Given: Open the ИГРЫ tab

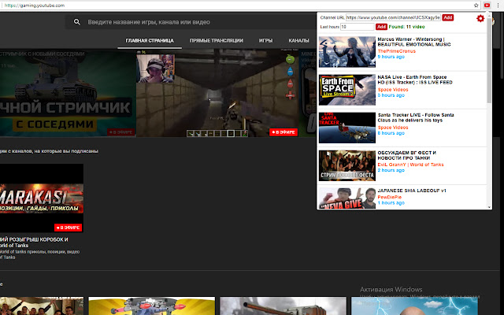Looking at the screenshot, I should pos(266,40).
